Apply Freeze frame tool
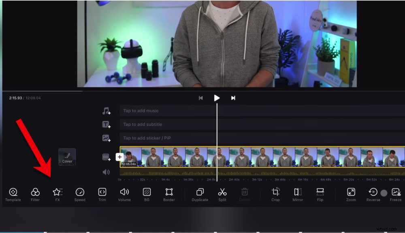The image size is (405, 233). click(x=396, y=195)
